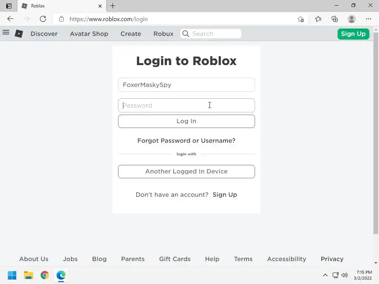The image size is (379, 284).
Task: Click Sign Up link below login form
Action: pyautogui.click(x=225, y=195)
